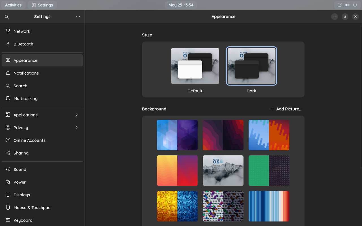Open the Settings app menu in top bar
The image size is (362, 226).
pos(42,5)
